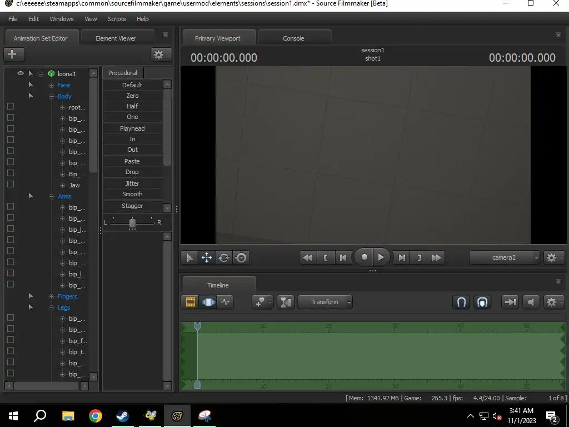The image size is (569, 427).
Task: Open the Transform dropdown in timeline
Action: coord(325,302)
